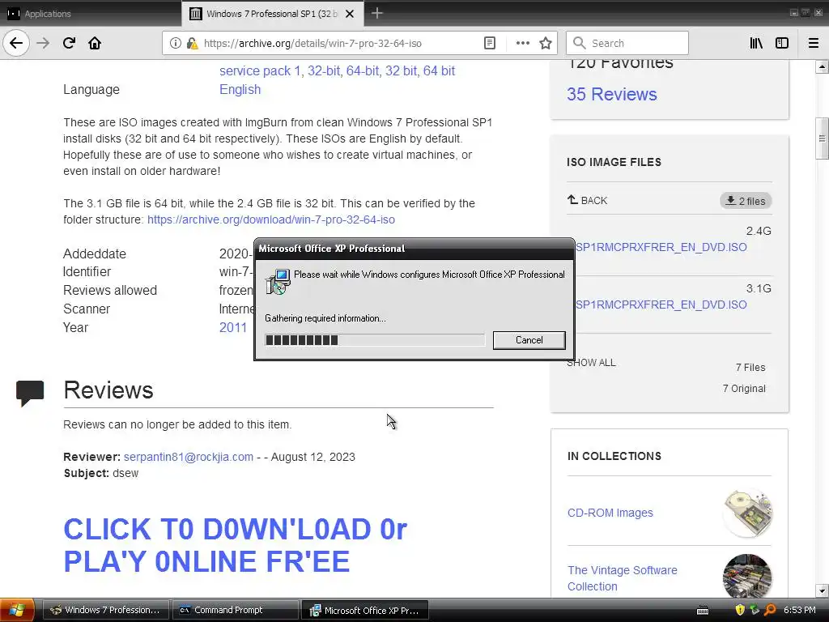Image resolution: width=829 pixels, height=622 pixels.
Task: Open the 7 Original entry
Action: point(744,389)
